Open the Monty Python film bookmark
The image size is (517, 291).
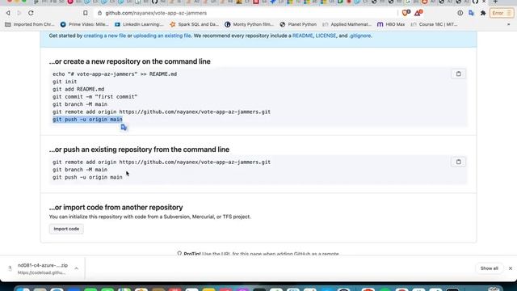pyautogui.click(x=249, y=24)
